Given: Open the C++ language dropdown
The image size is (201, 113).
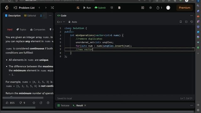Looking at the screenshot, I should pos(61,22).
